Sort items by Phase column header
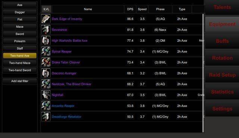 160,9
